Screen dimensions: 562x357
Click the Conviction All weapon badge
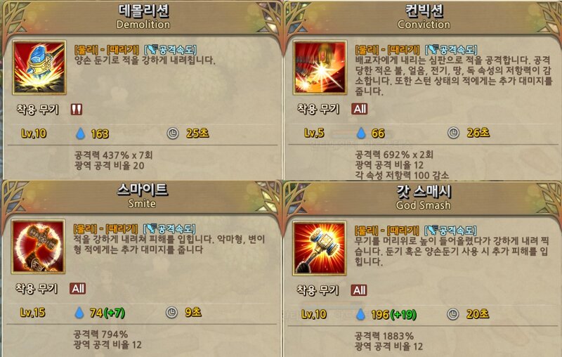(x=360, y=109)
